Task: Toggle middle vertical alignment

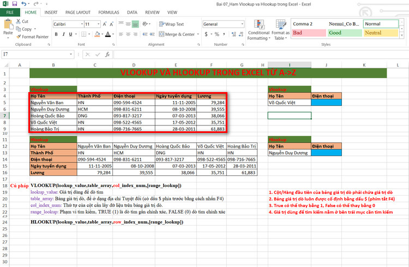Action: pyautogui.click(x=128, y=24)
